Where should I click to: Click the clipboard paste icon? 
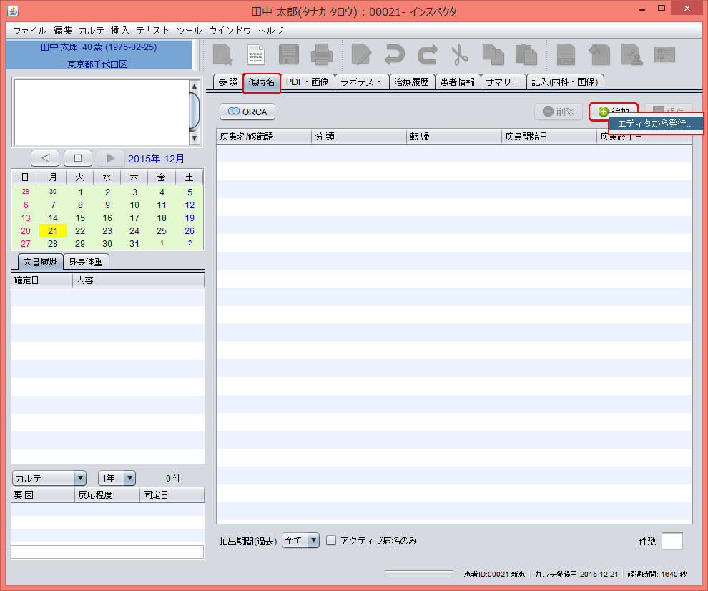point(526,55)
